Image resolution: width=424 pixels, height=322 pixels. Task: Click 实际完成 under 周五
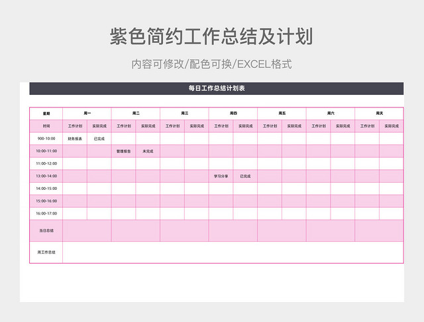coord(294,126)
